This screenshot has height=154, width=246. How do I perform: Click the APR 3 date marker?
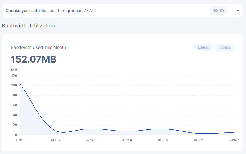(91, 140)
